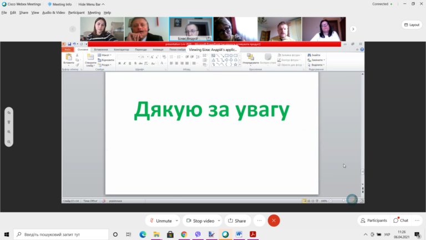Open the Layout button
This screenshot has height=240, width=426.
412,25
